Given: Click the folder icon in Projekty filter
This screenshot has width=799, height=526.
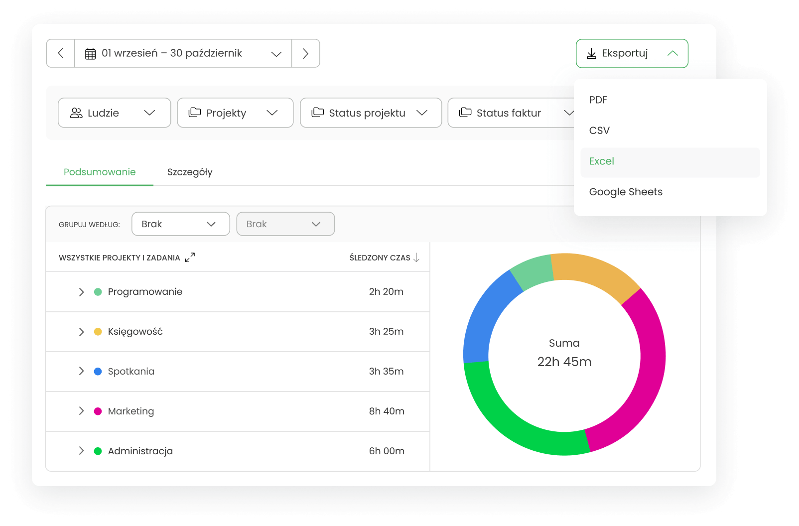Looking at the screenshot, I should (x=195, y=113).
